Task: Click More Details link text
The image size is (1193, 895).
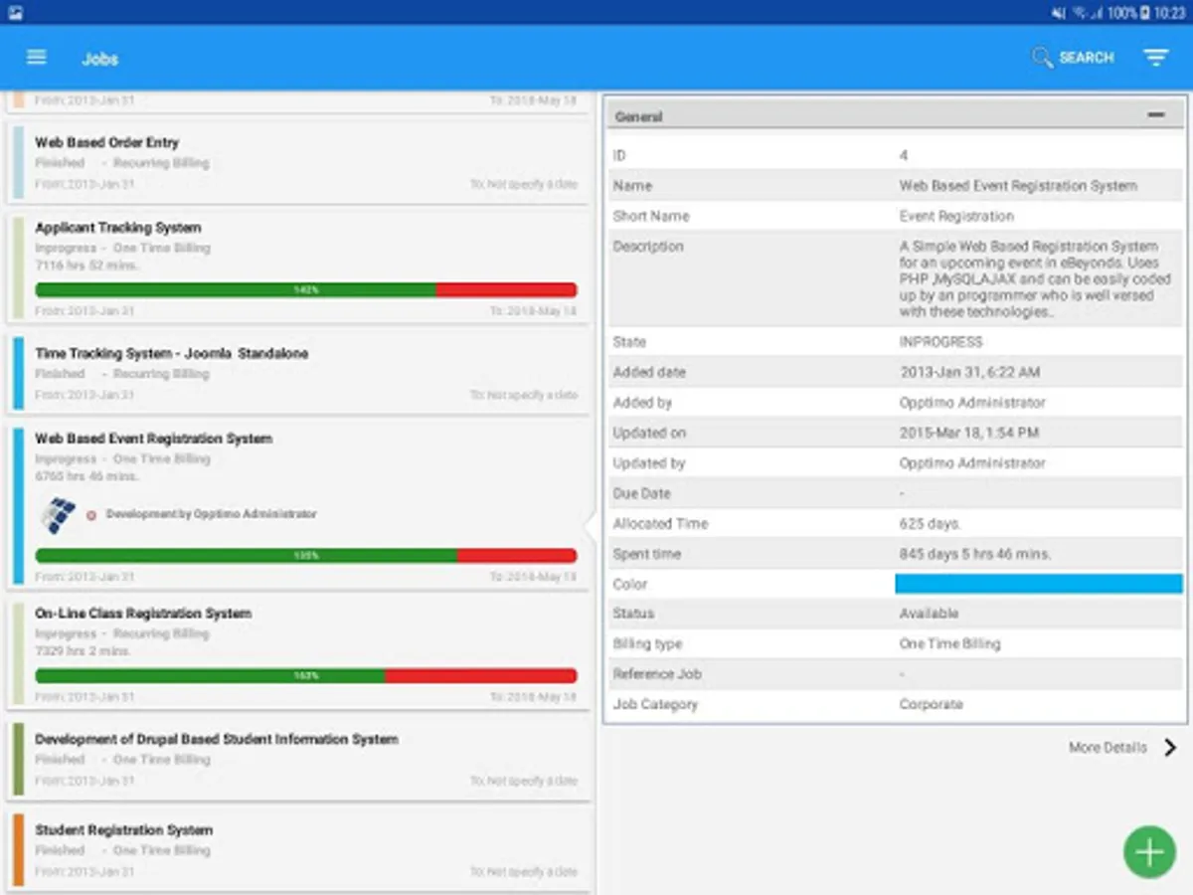Action: point(1108,748)
